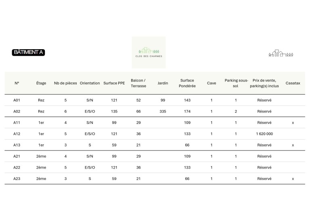This screenshot has height=219, width=310.
Task: Click the Balcon / Terrasse column header
Action: [138, 83]
